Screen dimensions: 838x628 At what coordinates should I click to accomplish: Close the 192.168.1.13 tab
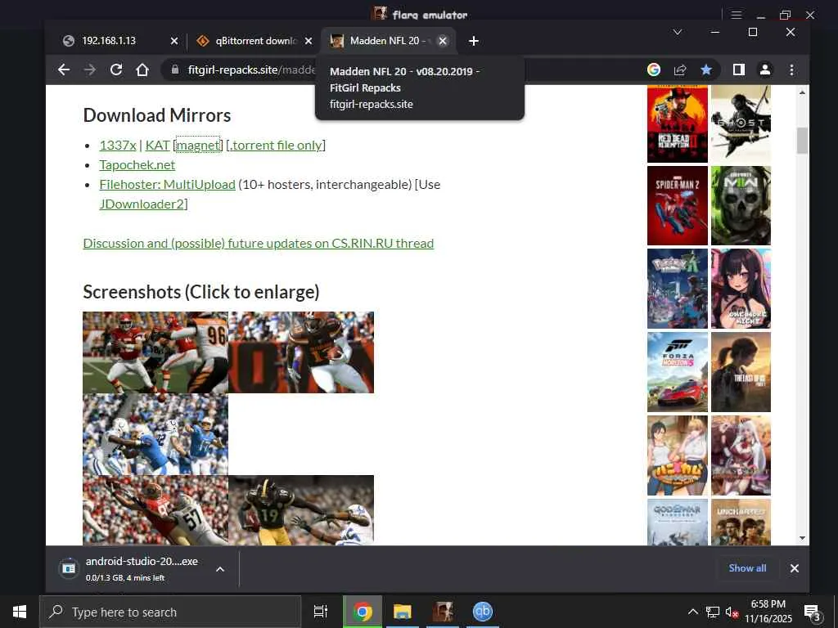point(174,41)
